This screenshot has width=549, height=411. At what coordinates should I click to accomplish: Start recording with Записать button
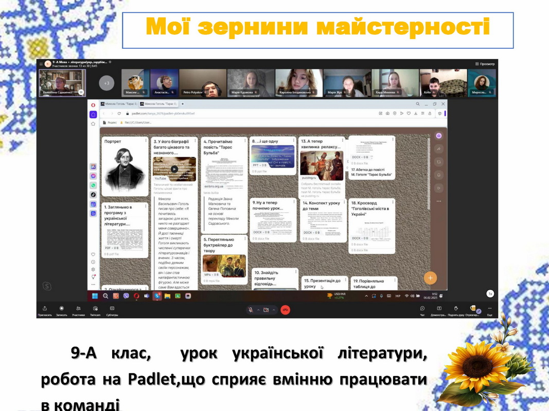61,310
